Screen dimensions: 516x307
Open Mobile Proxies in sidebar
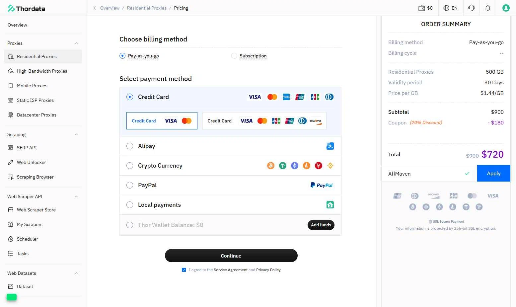[43, 86]
